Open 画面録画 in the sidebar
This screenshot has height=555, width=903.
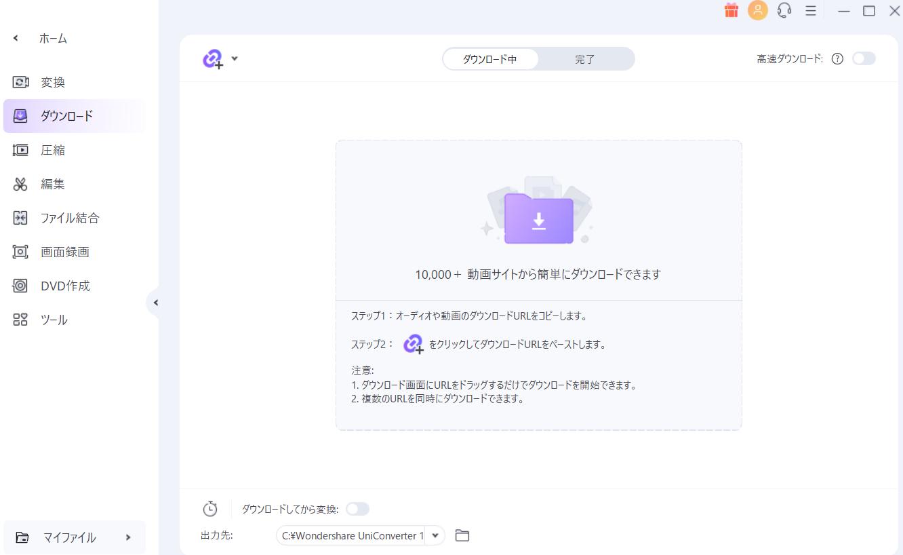75,252
